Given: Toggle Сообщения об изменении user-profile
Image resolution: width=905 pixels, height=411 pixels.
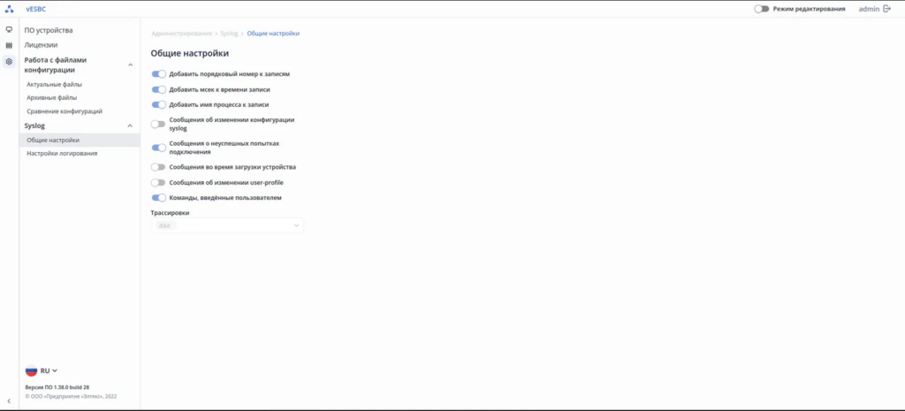Looking at the screenshot, I should [159, 183].
